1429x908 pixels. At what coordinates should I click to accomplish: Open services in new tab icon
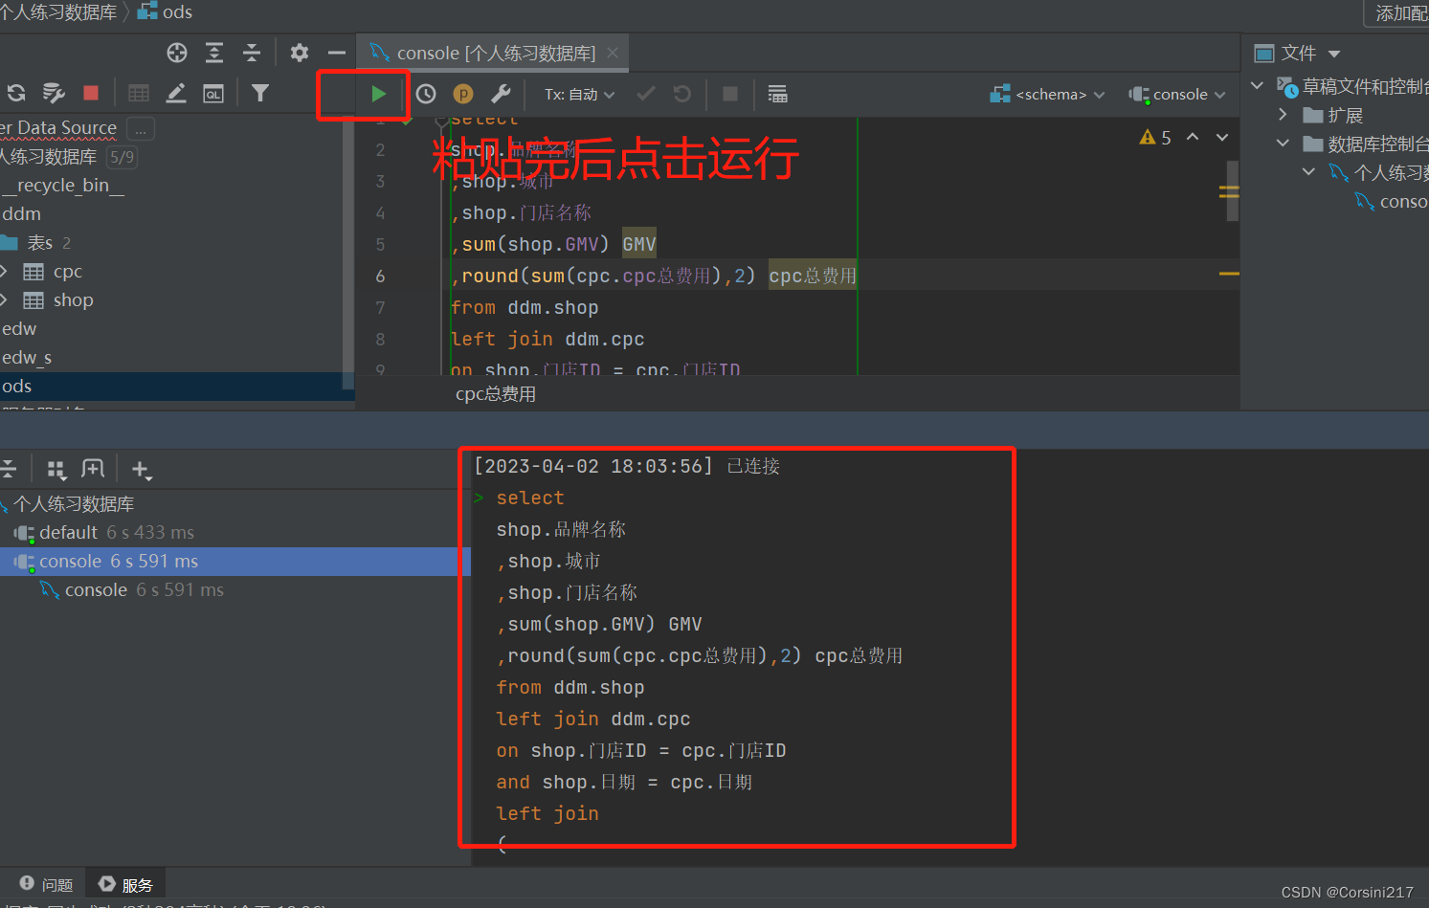tap(93, 469)
